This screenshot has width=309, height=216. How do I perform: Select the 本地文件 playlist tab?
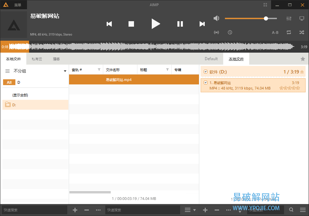coord(236,59)
